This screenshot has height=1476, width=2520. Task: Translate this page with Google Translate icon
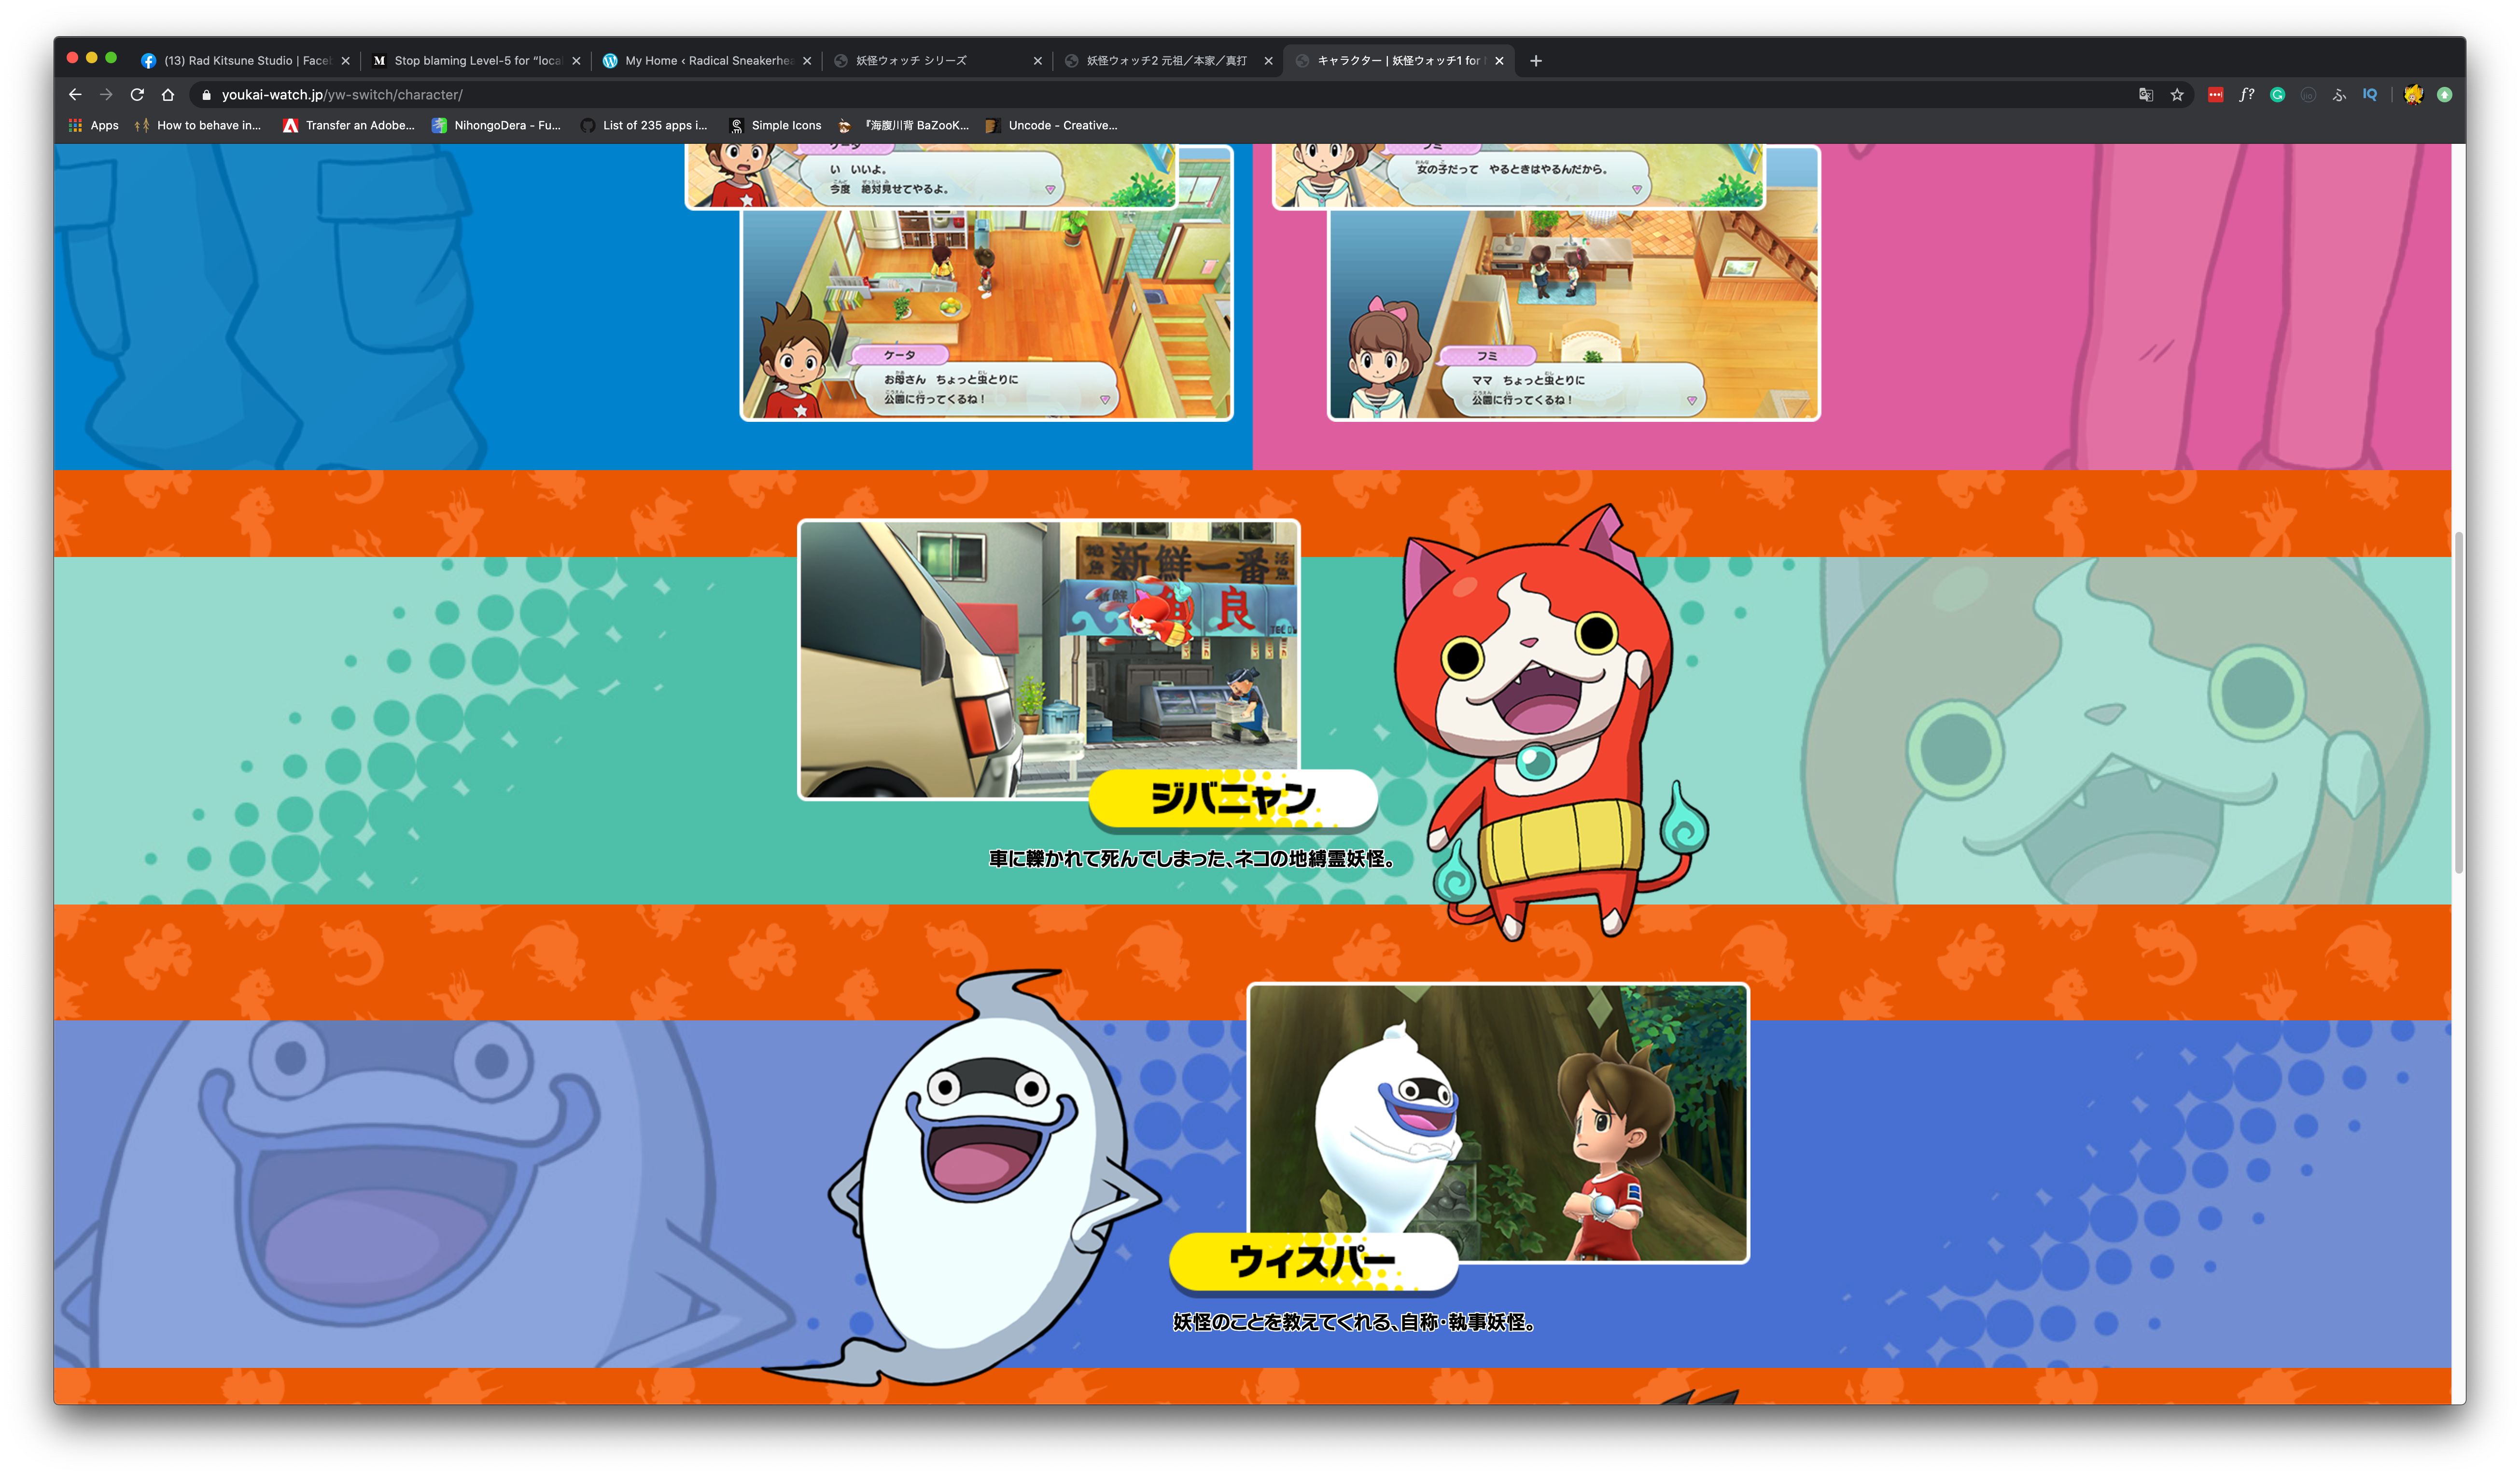(2145, 95)
